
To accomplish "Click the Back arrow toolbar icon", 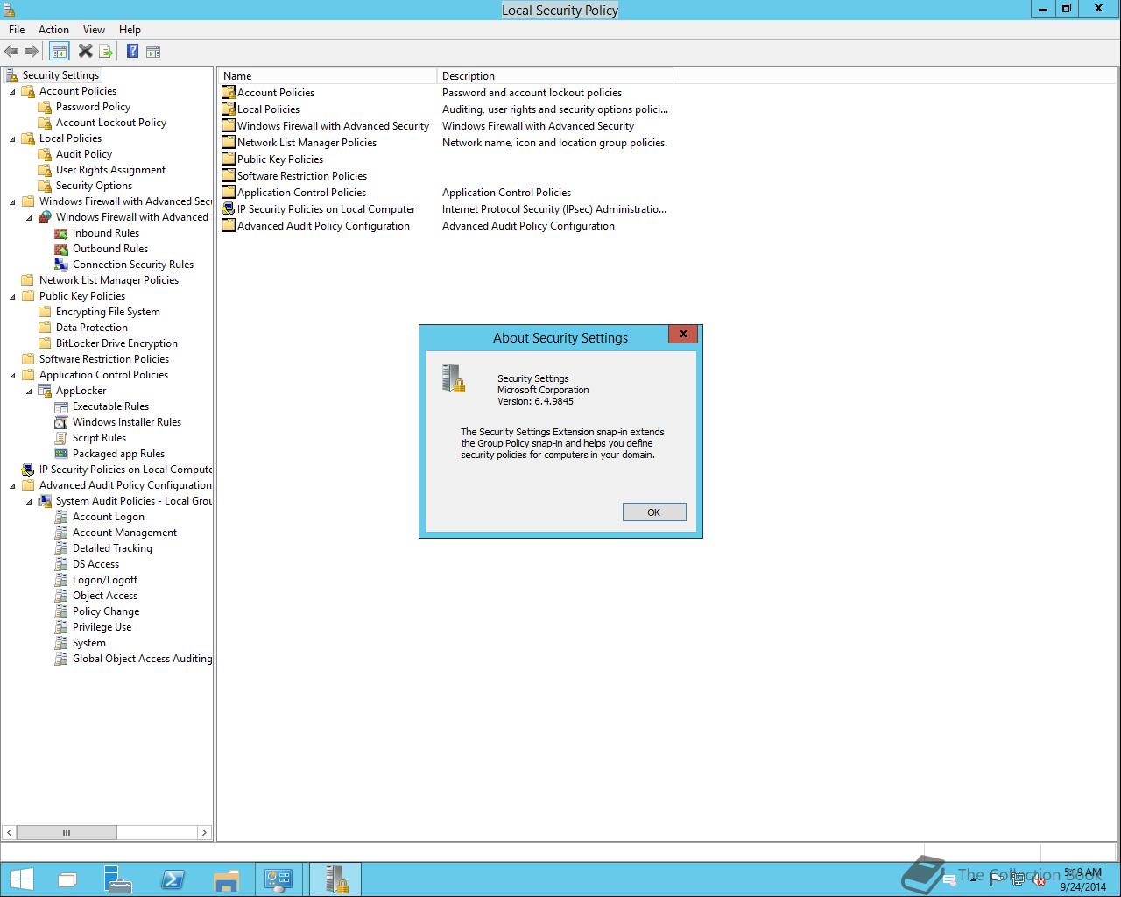I will 11,52.
